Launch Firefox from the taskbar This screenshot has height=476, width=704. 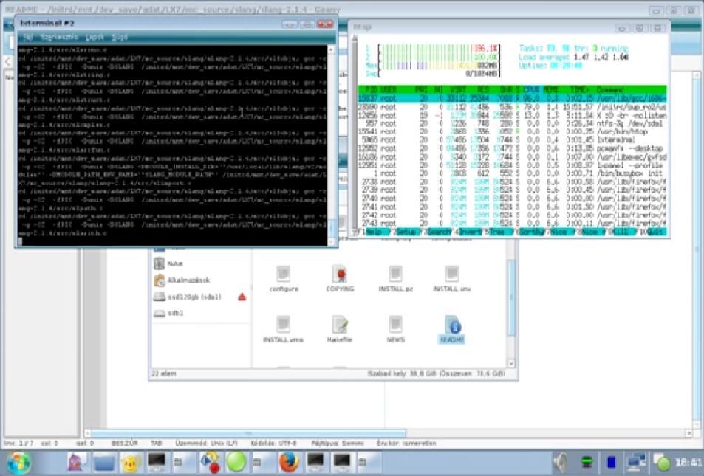pos(288,462)
